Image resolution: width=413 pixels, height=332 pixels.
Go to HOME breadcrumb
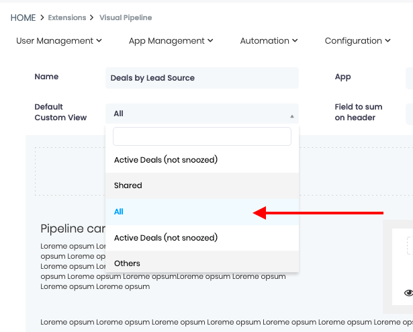click(x=23, y=17)
